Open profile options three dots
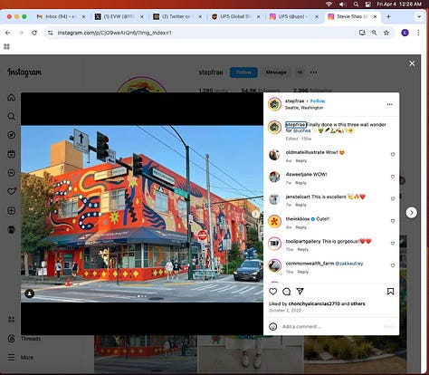 tap(314, 72)
